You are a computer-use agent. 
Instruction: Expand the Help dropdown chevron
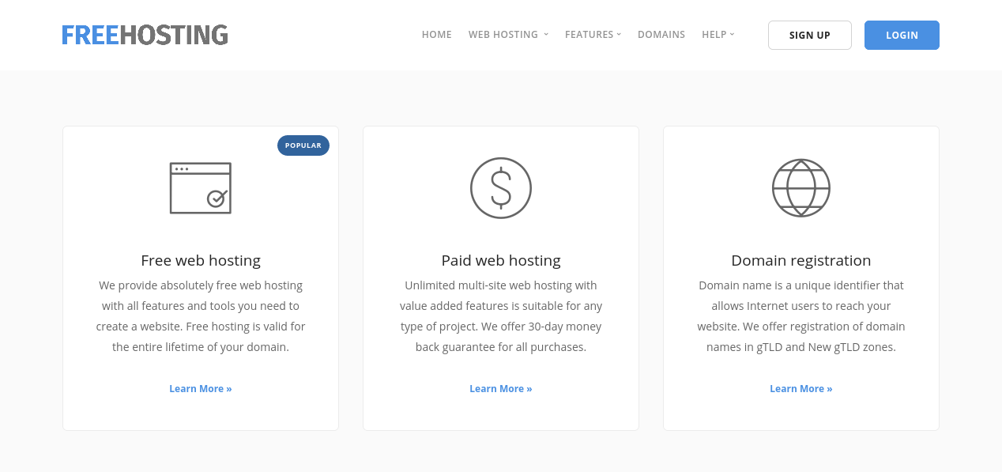coord(732,35)
